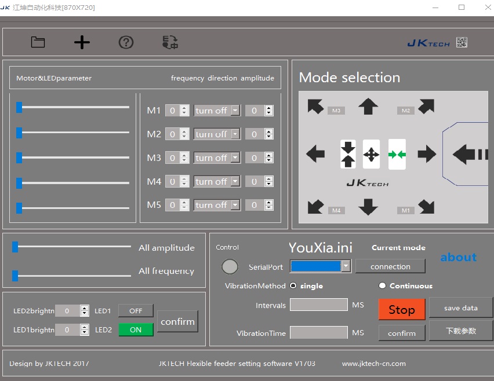Viewport: 494px width, 381px height.
Task: Click the save data button
Action: 460,307
